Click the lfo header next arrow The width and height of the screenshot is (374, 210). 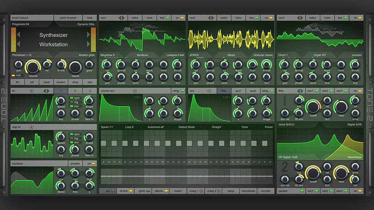48,91
